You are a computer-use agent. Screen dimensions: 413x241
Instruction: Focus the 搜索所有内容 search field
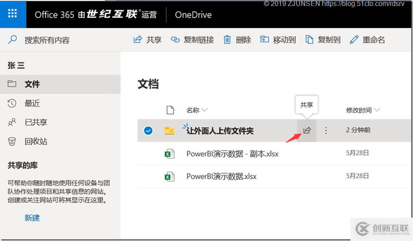[x=47, y=40]
